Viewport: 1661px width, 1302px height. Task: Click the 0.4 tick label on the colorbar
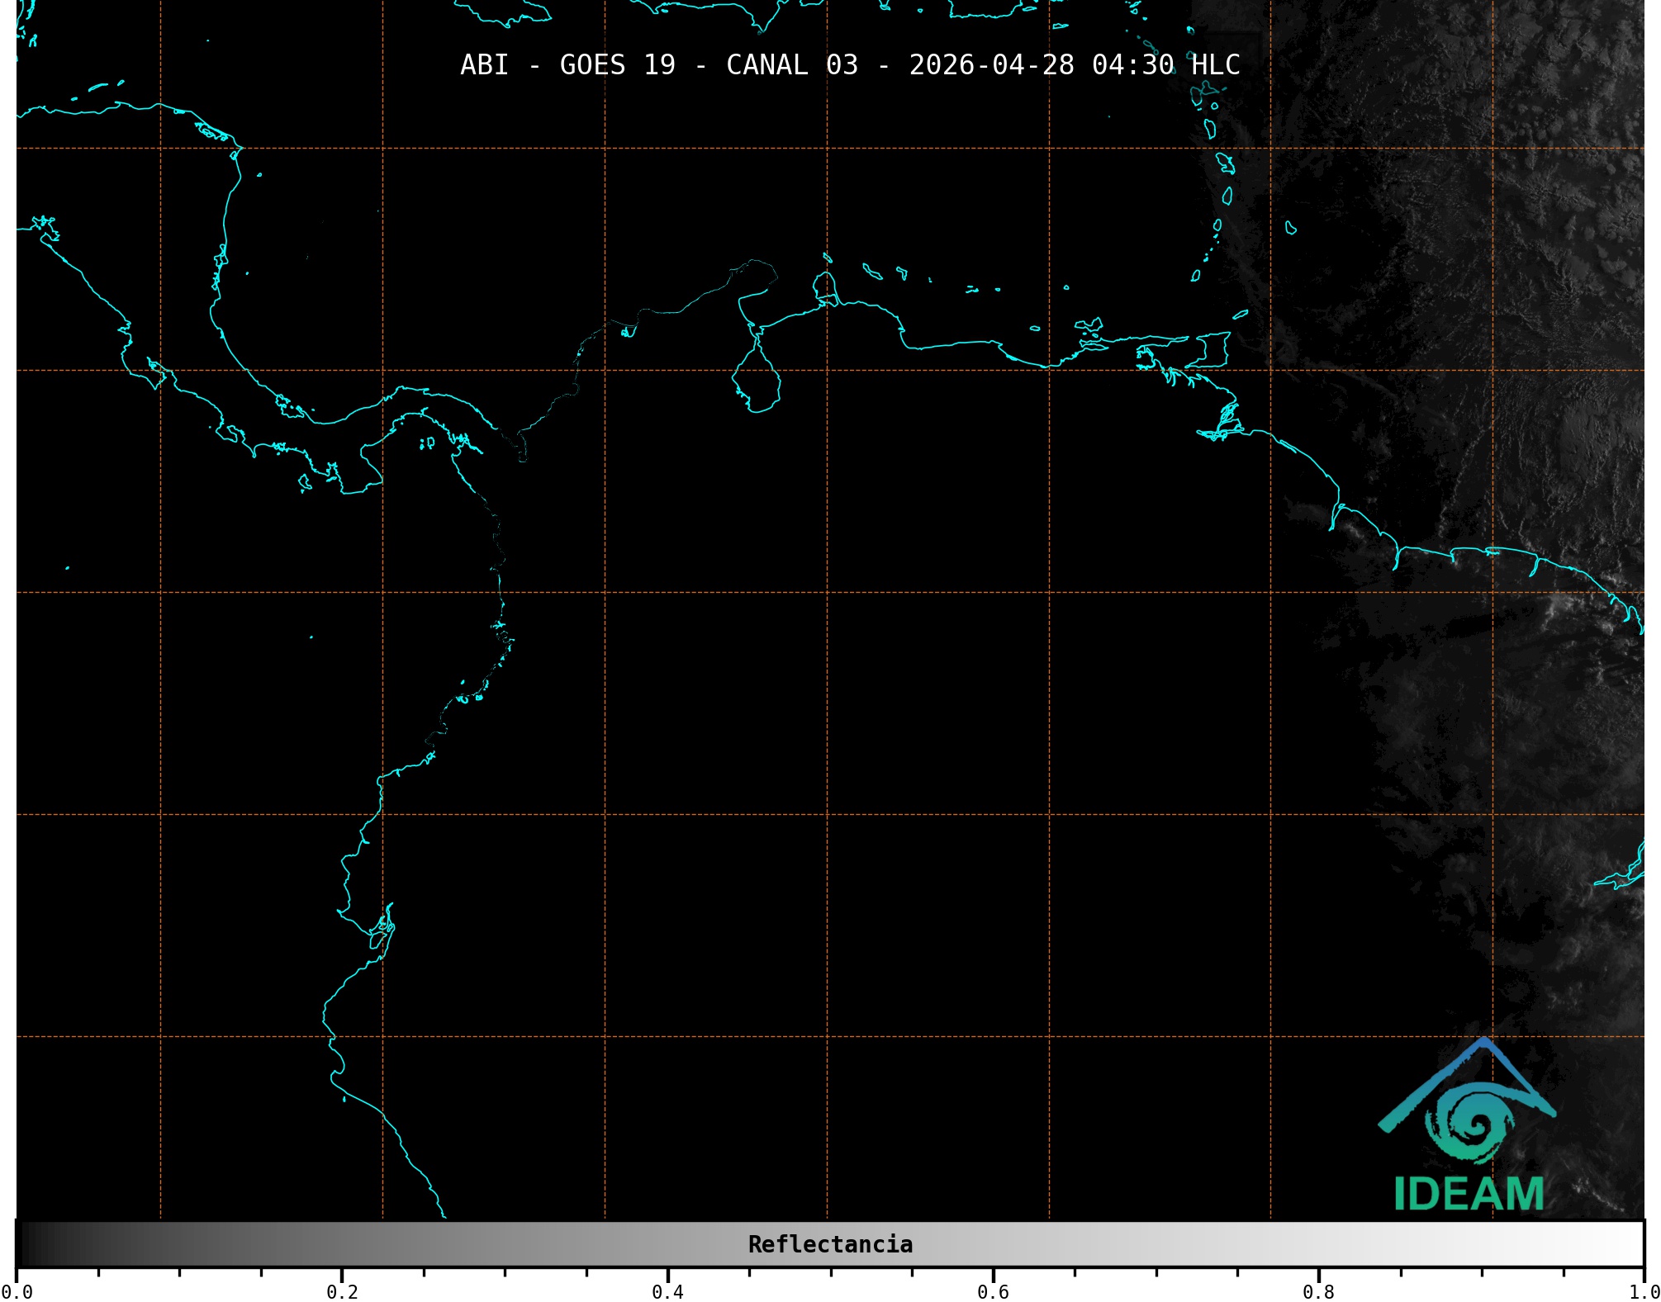(x=667, y=1292)
